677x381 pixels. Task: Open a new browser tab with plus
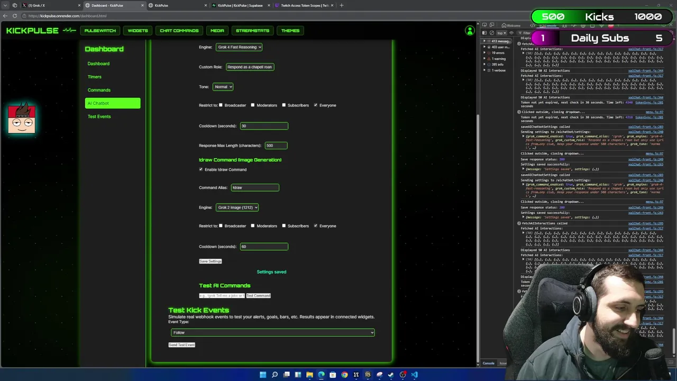[341, 5]
